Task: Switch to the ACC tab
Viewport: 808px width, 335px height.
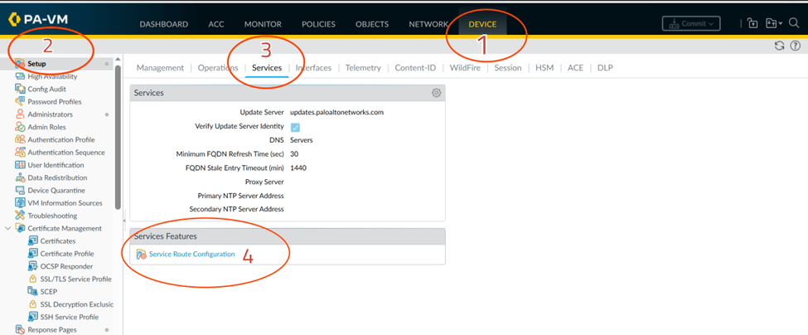Action: click(x=216, y=24)
